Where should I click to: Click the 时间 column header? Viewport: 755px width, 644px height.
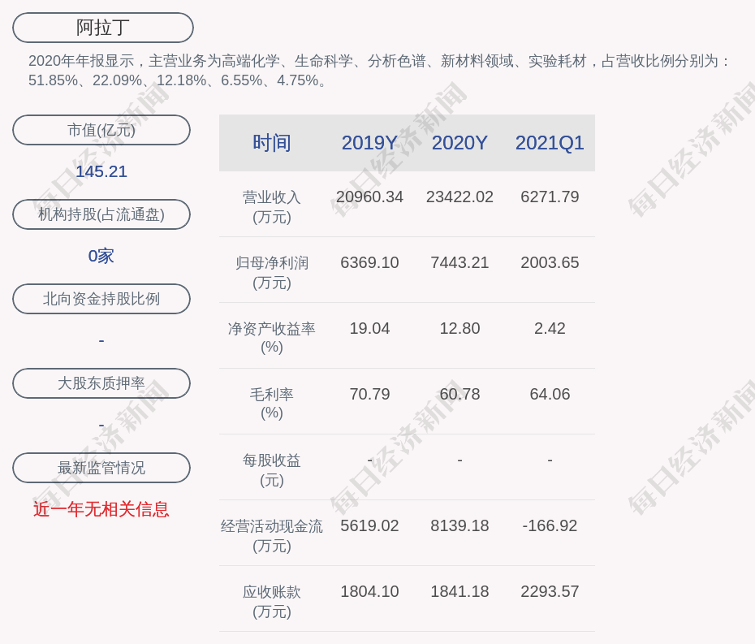point(272,143)
